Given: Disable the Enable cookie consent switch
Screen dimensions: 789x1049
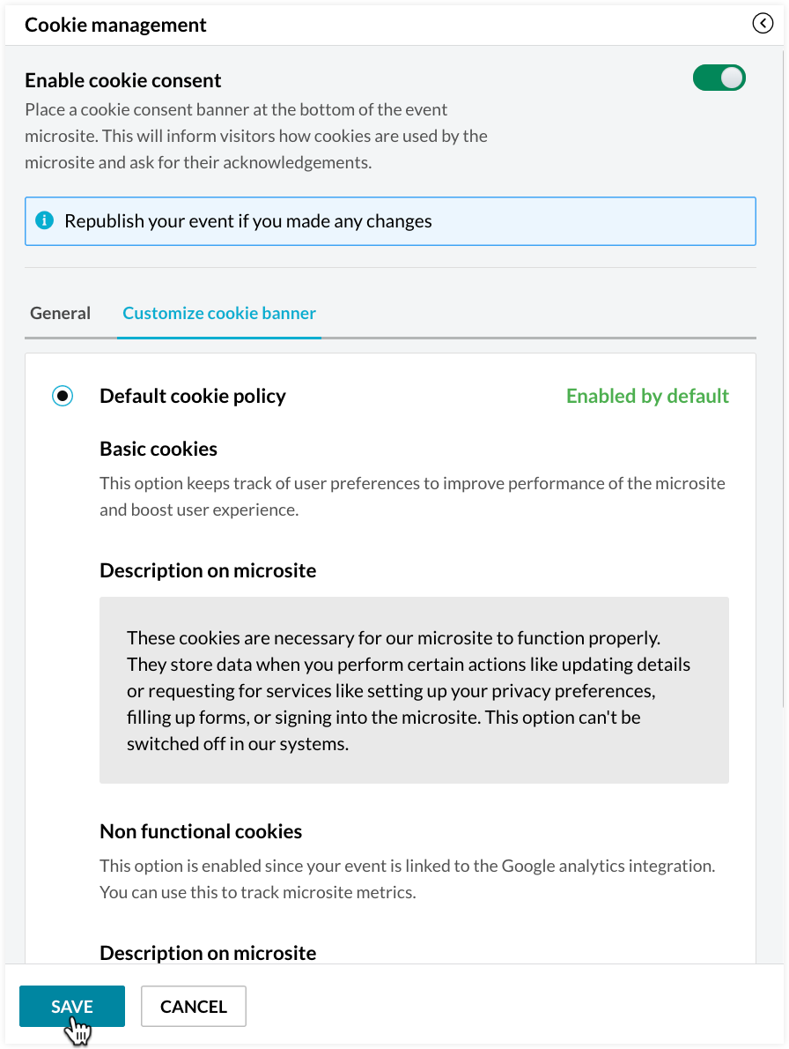Looking at the screenshot, I should click(719, 78).
